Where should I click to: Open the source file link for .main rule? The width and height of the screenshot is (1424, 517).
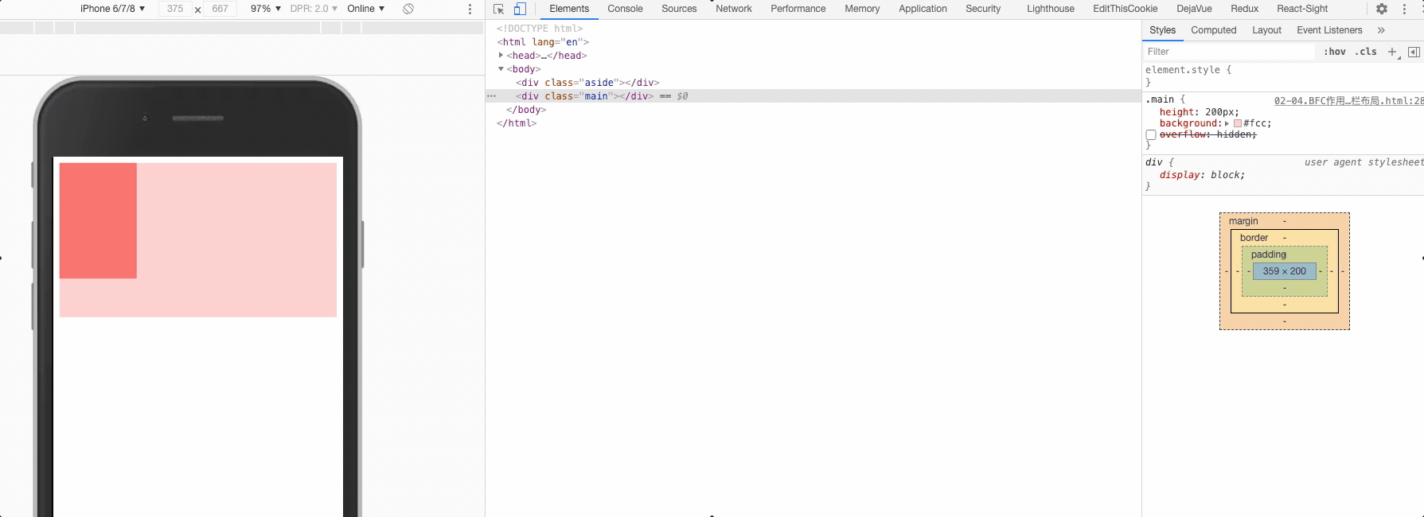(1348, 100)
